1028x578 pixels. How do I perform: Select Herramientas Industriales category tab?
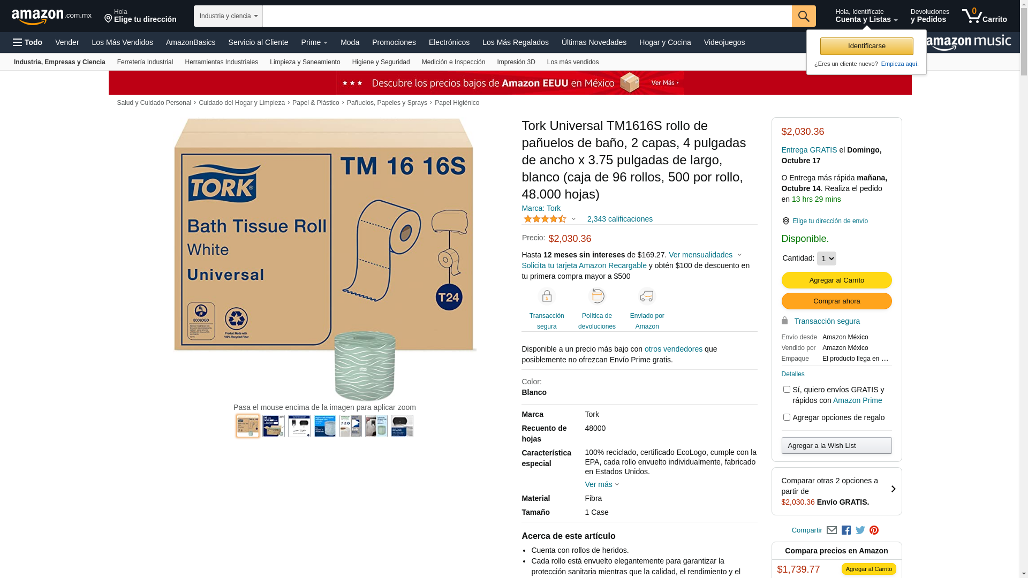pyautogui.click(x=221, y=62)
